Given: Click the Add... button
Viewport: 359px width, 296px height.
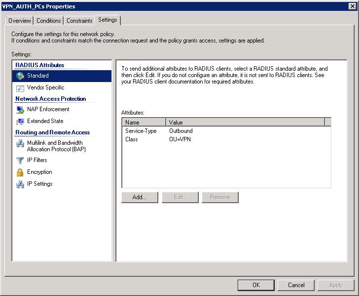Looking at the screenshot, I should point(140,197).
